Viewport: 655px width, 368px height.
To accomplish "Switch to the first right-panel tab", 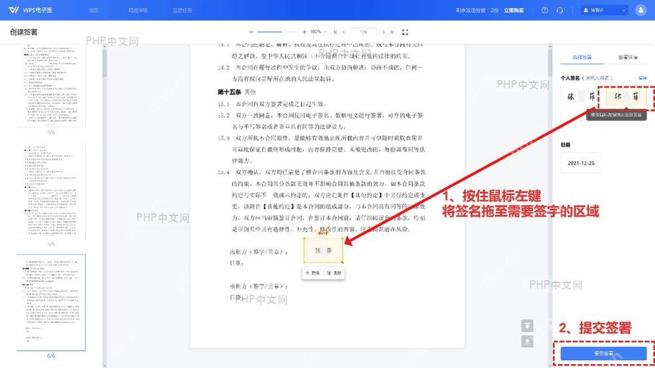I will (x=582, y=57).
